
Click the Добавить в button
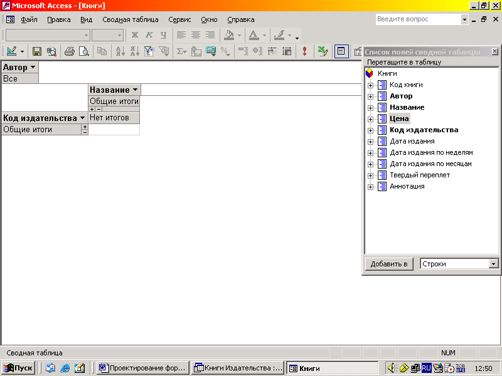coord(389,264)
